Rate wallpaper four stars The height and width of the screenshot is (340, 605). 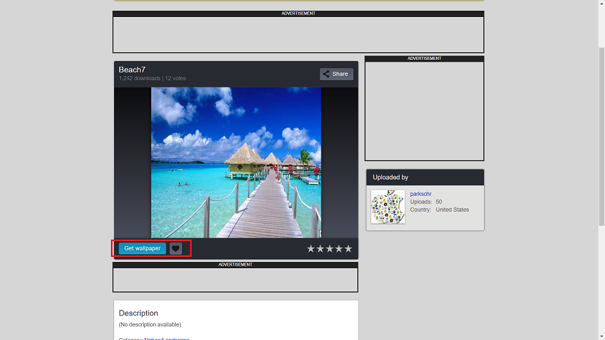[339, 249]
